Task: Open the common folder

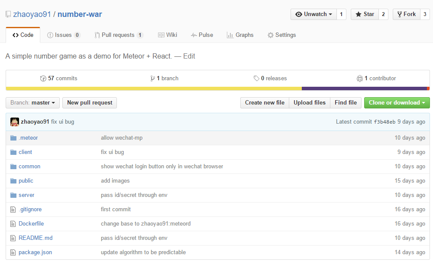Action: click(29, 167)
